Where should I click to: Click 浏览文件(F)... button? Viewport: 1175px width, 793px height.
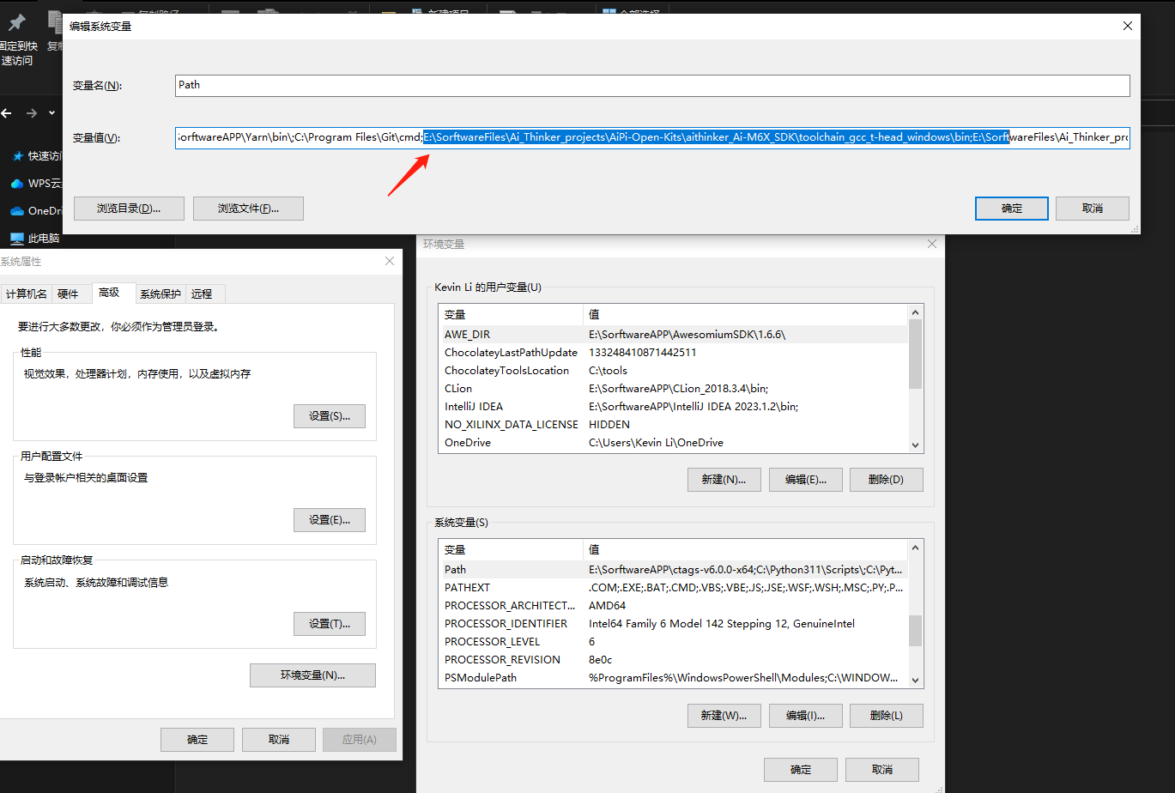(x=248, y=209)
